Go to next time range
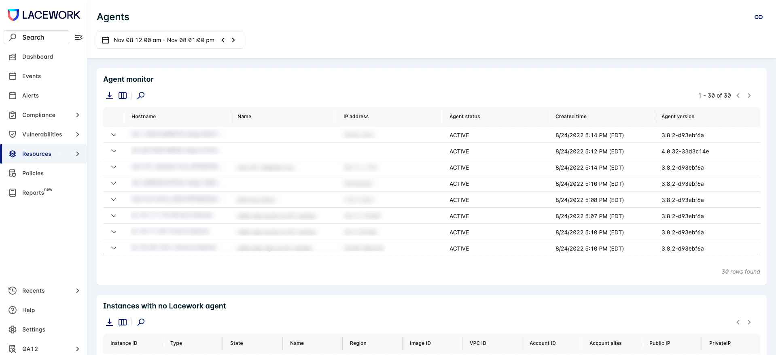 [233, 40]
